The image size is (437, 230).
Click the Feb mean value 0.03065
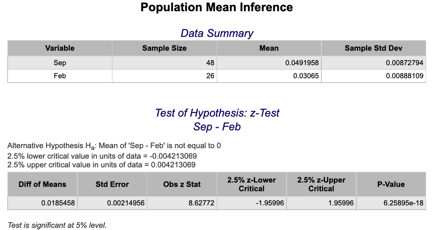click(x=306, y=76)
